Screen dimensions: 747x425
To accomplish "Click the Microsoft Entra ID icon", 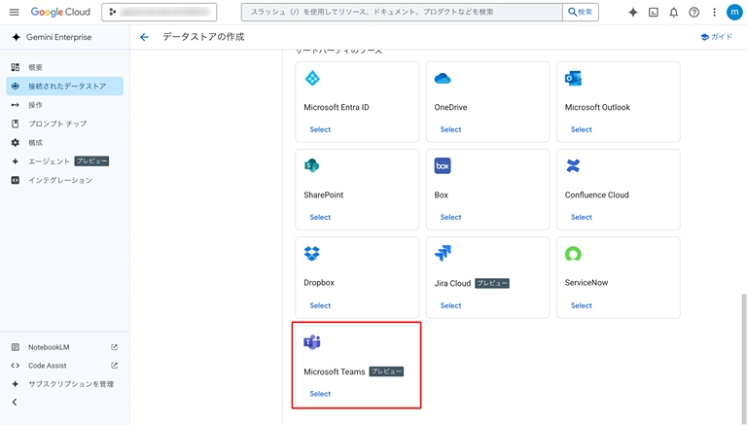I will [x=312, y=78].
